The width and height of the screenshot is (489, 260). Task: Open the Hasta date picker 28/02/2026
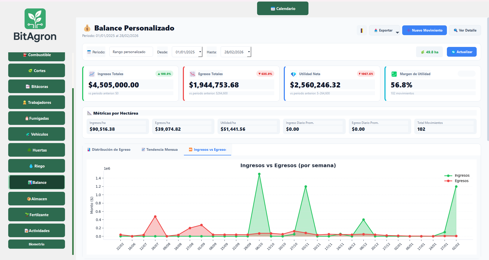(x=236, y=52)
